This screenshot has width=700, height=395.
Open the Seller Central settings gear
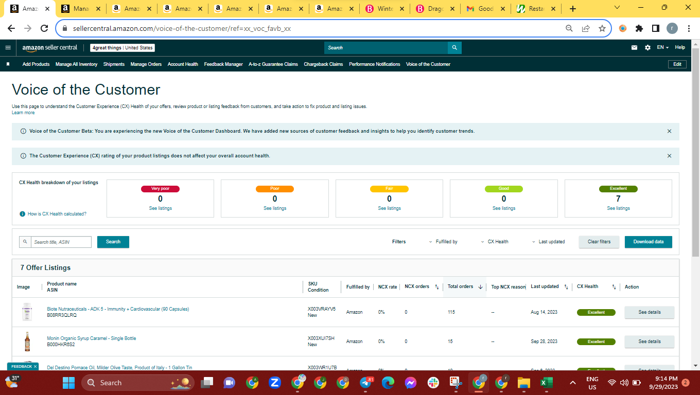pos(647,48)
